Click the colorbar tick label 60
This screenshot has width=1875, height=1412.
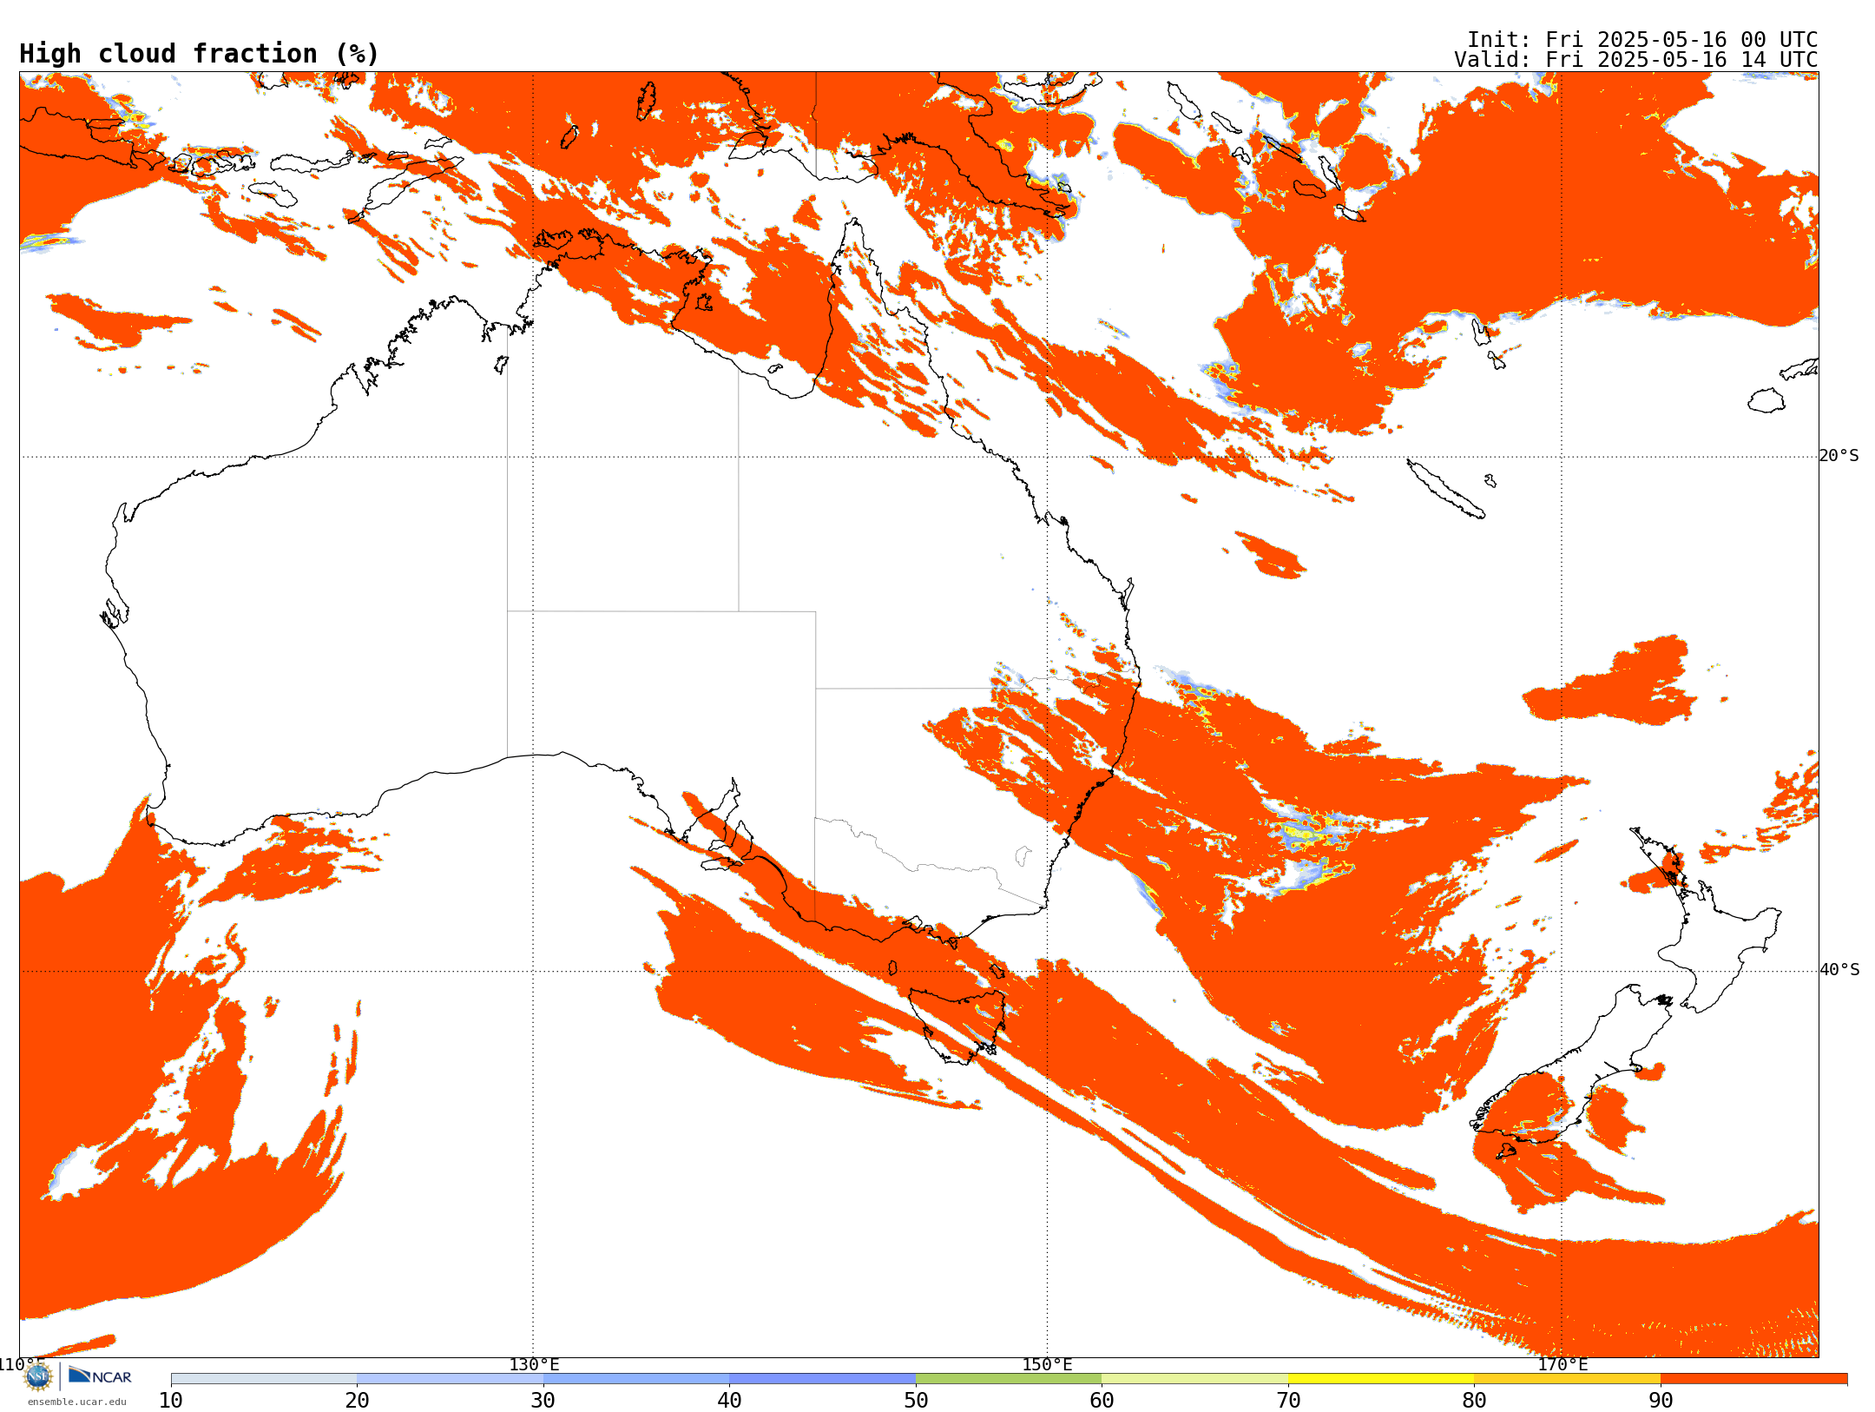pos(1102,1400)
